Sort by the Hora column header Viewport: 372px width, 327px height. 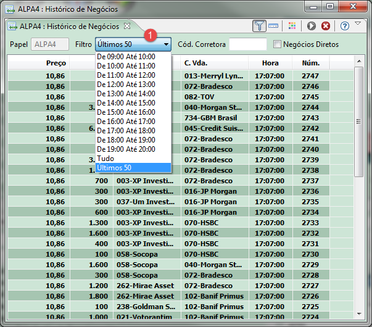click(x=270, y=63)
